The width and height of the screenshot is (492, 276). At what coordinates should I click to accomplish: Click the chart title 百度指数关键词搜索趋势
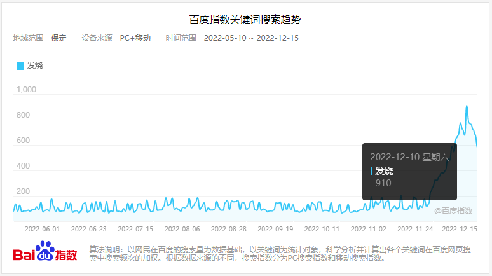(x=245, y=20)
